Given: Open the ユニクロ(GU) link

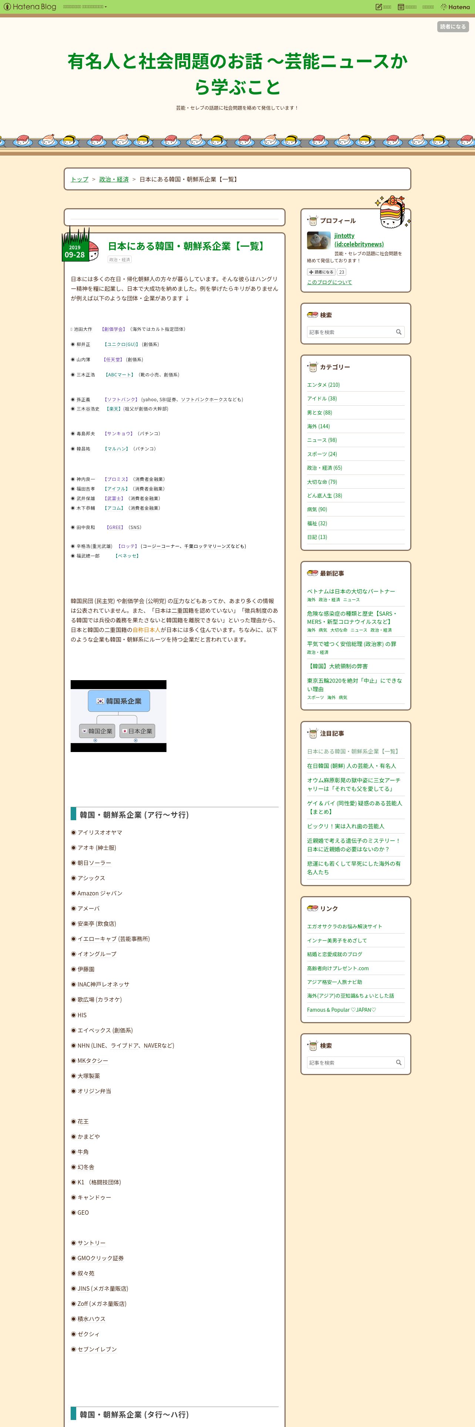Looking at the screenshot, I should pyautogui.click(x=122, y=344).
